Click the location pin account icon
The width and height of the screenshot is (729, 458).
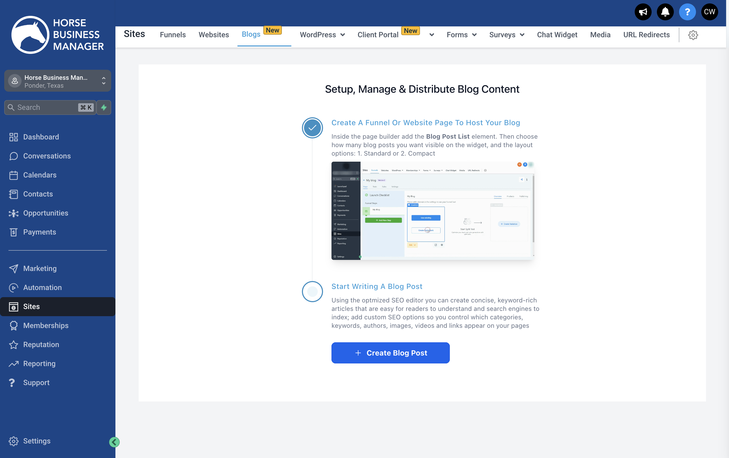click(x=15, y=81)
